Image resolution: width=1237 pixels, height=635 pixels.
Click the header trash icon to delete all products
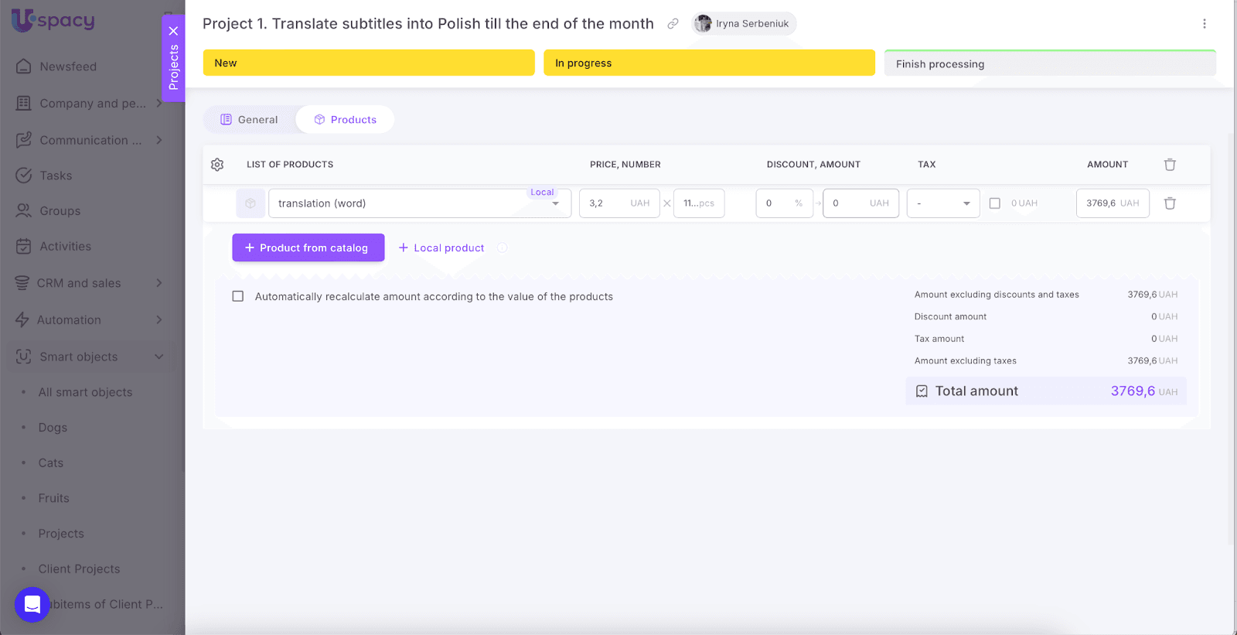click(1170, 165)
